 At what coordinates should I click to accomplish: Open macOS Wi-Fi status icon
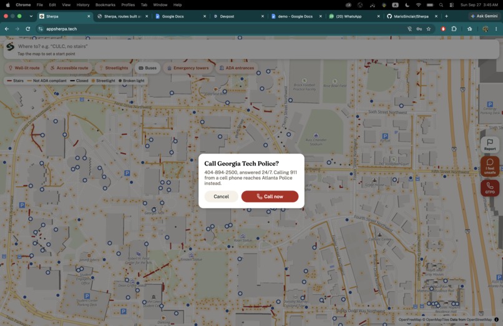click(418, 5)
